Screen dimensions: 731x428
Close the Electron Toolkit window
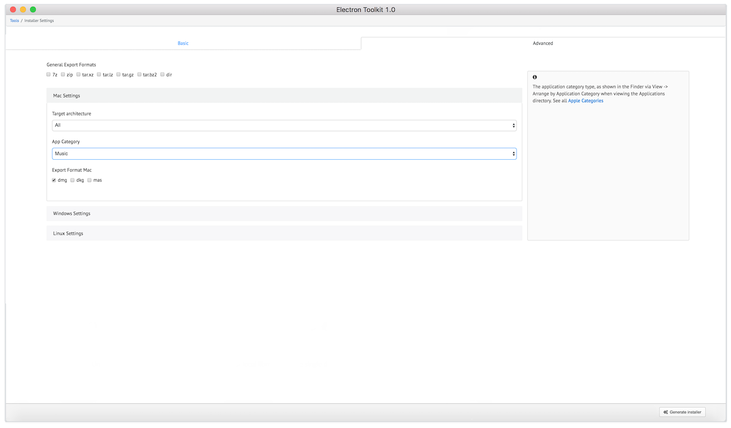click(x=13, y=10)
